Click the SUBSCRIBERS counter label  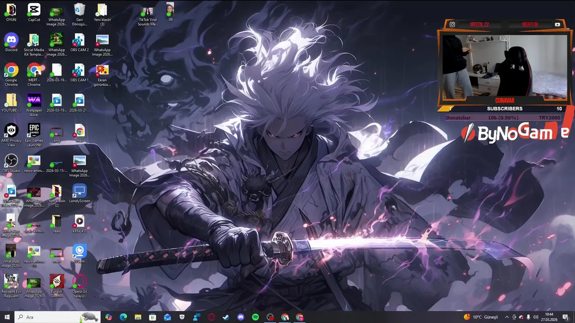pyautogui.click(x=504, y=109)
